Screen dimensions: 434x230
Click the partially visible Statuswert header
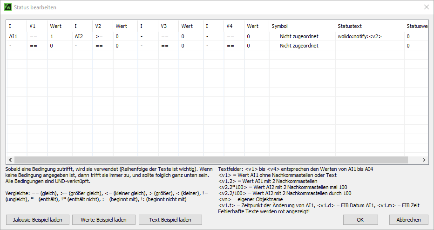coord(416,26)
